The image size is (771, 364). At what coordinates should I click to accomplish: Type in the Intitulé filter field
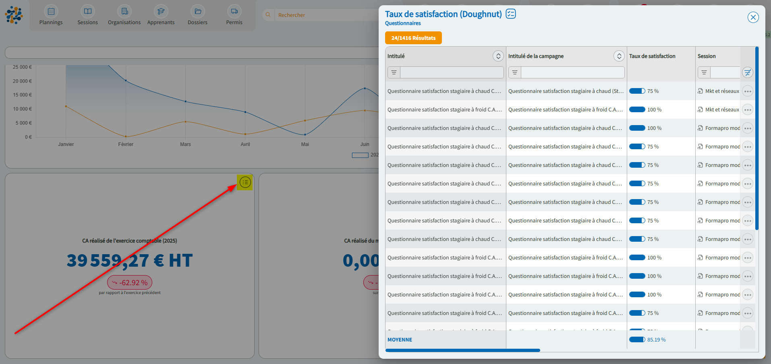coord(452,72)
